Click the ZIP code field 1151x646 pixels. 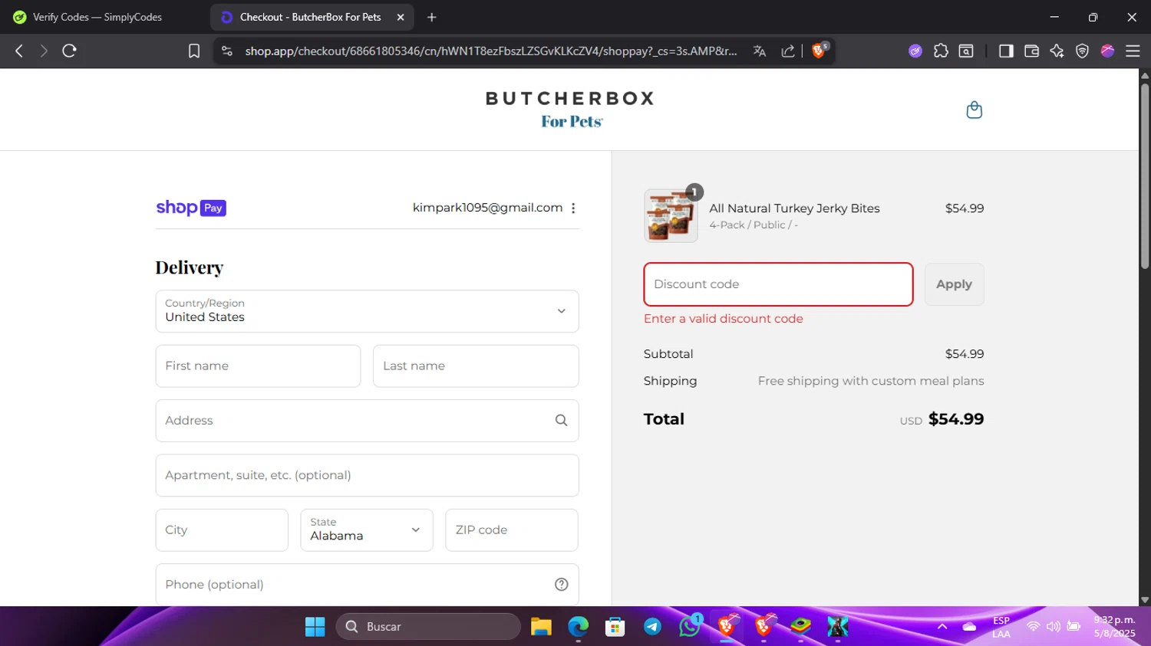tap(512, 530)
